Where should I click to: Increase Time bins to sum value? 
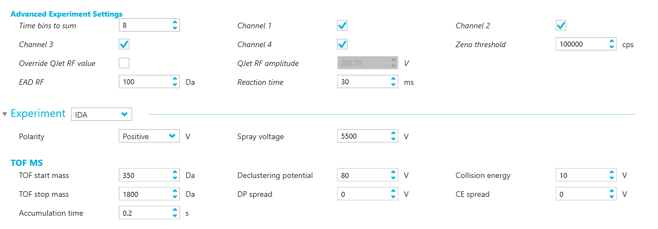click(x=175, y=23)
